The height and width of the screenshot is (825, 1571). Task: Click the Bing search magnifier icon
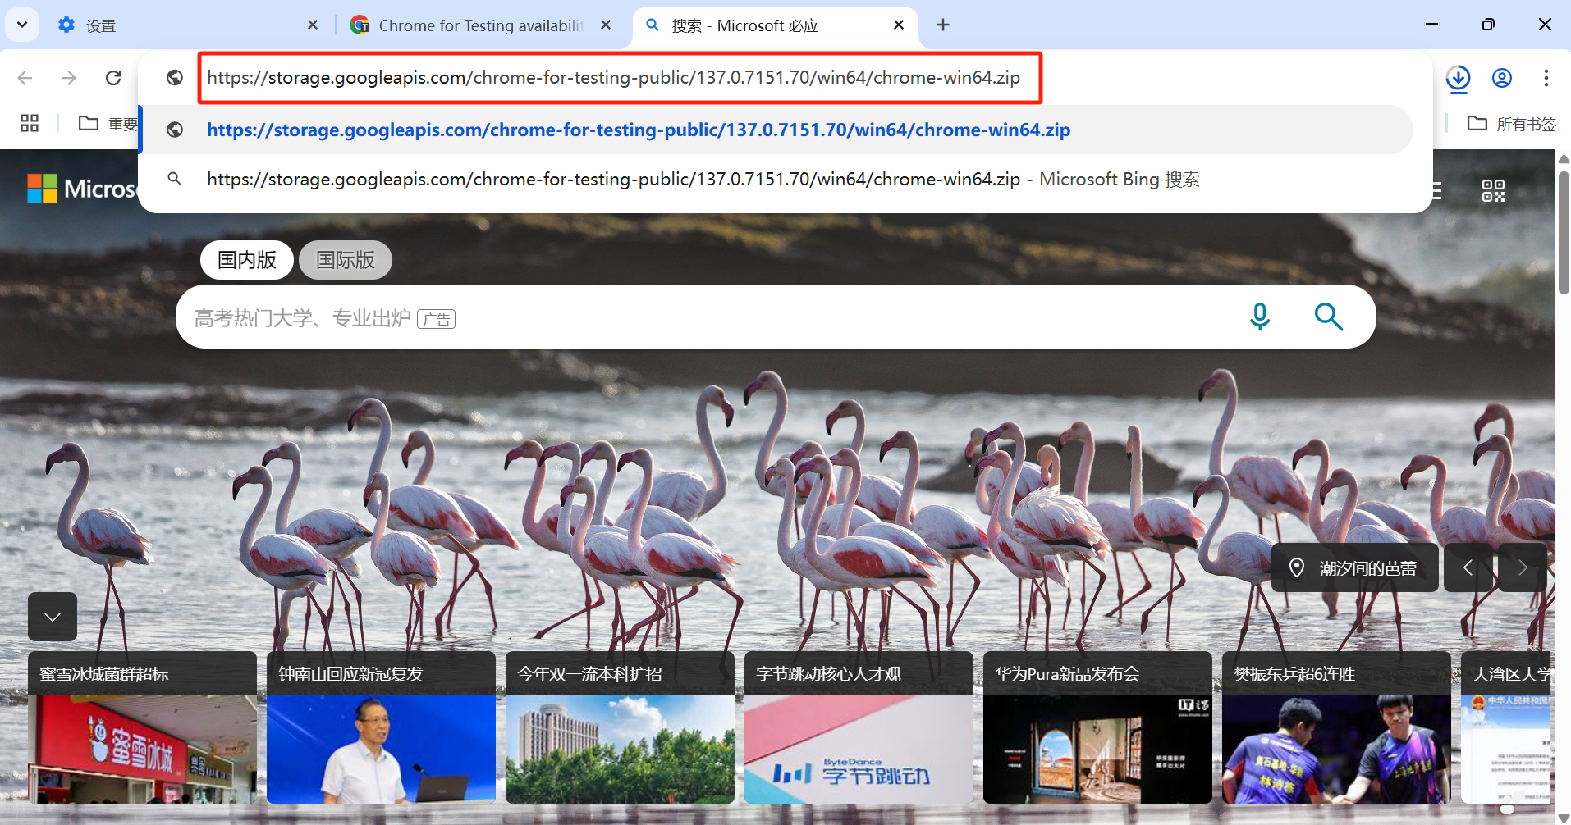1329,317
